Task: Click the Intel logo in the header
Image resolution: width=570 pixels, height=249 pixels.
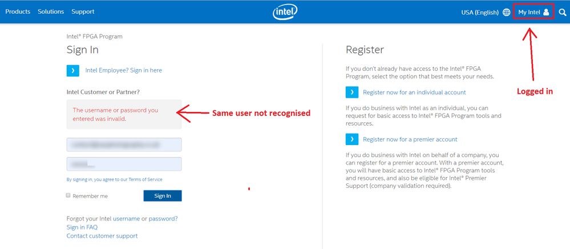Action: click(x=285, y=12)
